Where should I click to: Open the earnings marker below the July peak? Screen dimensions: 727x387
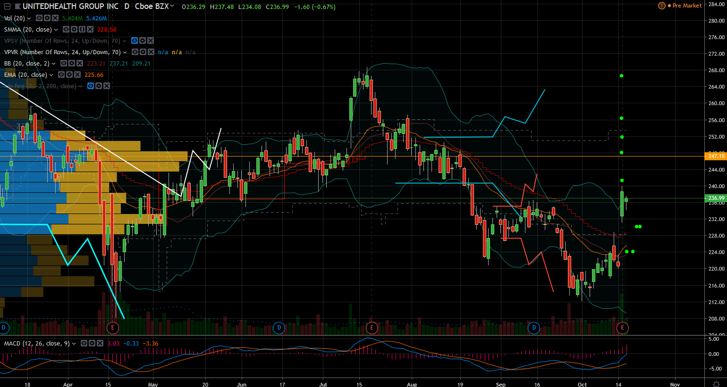(372, 328)
